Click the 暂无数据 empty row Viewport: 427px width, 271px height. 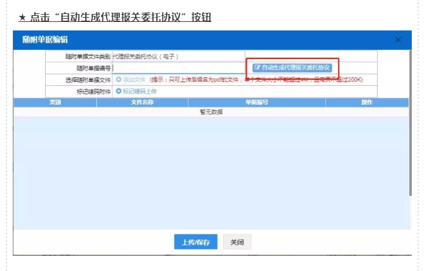tap(211, 112)
